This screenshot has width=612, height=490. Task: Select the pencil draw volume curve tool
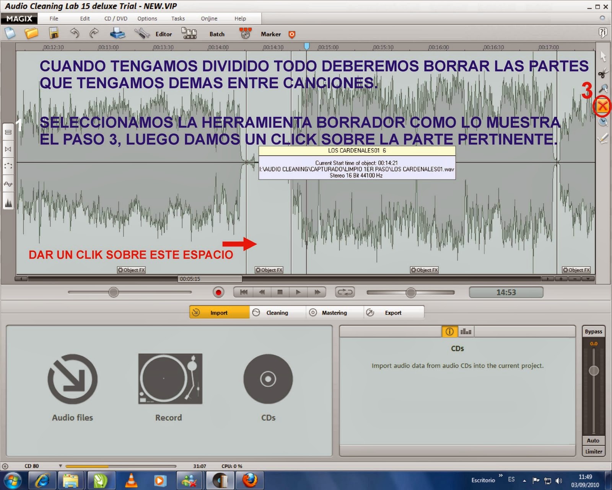pos(603,138)
